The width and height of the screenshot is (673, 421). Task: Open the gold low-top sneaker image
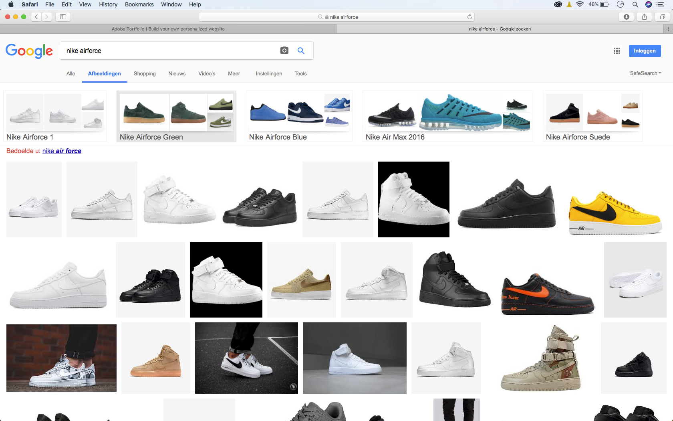pyautogui.click(x=302, y=280)
